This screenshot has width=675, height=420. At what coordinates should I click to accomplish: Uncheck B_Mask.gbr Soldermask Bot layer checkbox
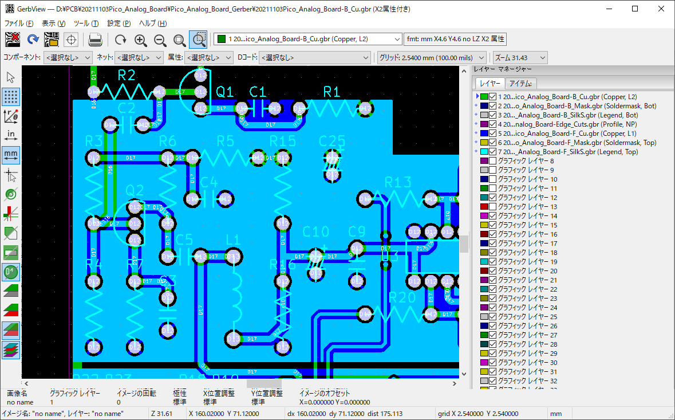(x=492, y=106)
